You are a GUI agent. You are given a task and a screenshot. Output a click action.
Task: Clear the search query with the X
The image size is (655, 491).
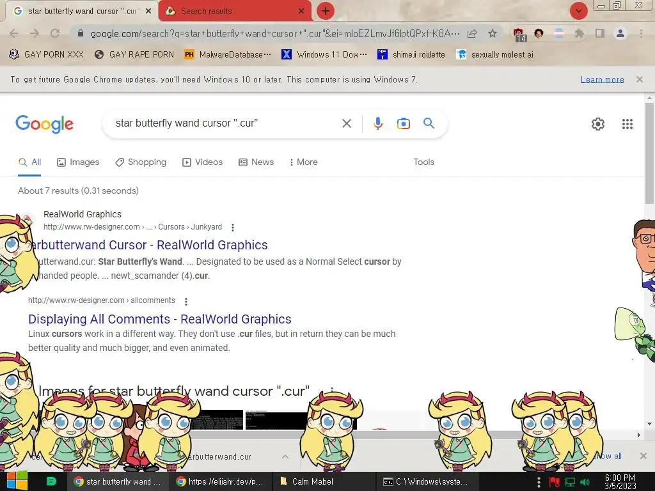(346, 123)
